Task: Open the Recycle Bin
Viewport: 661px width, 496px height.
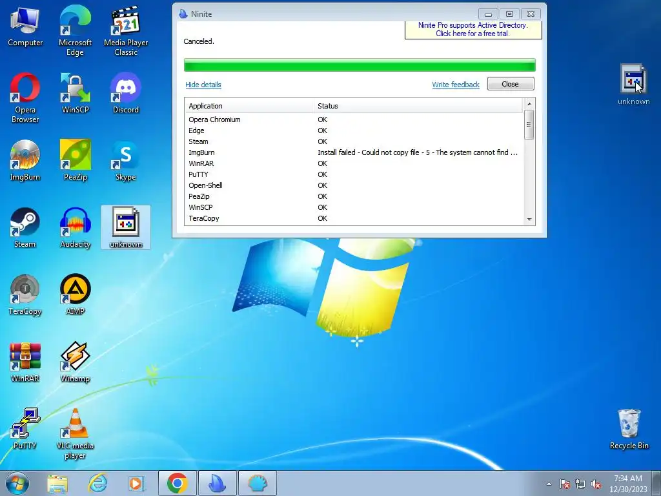Action: tap(629, 429)
